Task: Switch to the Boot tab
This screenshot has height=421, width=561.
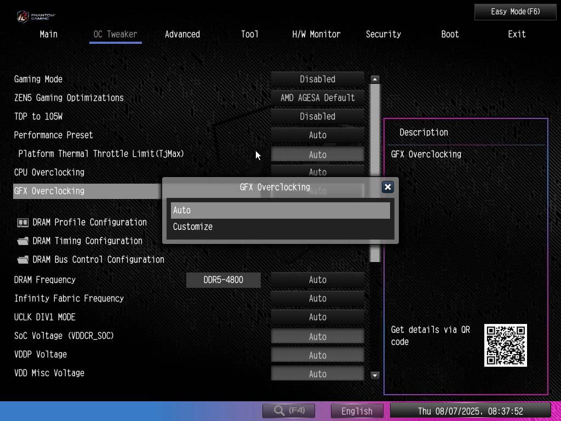Action: point(450,34)
